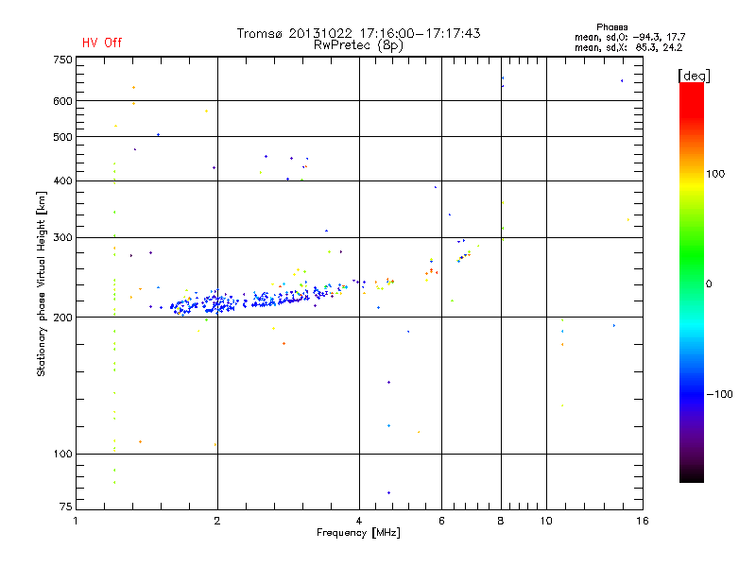The height and width of the screenshot is (567, 756).
Task: Click the x-axis tick label "1"
Action: coord(76,521)
